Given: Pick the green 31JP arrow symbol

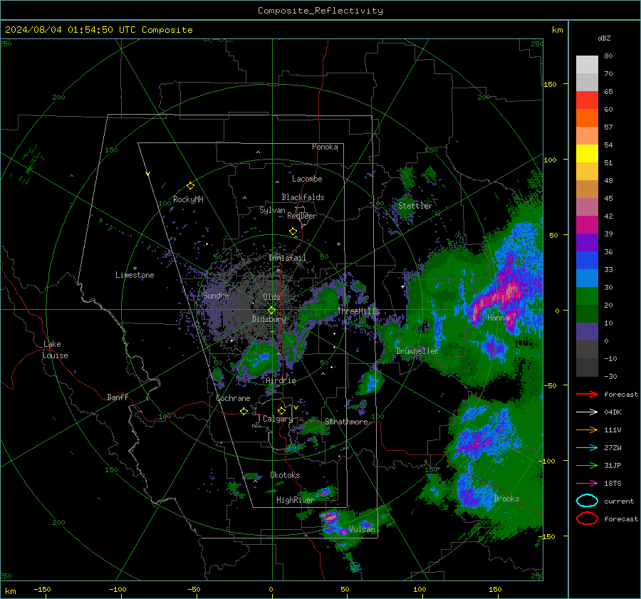Looking at the screenshot, I should click(587, 465).
